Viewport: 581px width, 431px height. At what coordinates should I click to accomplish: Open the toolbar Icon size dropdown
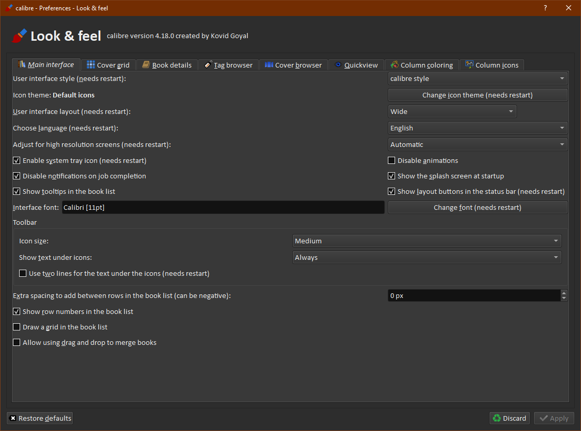(427, 241)
